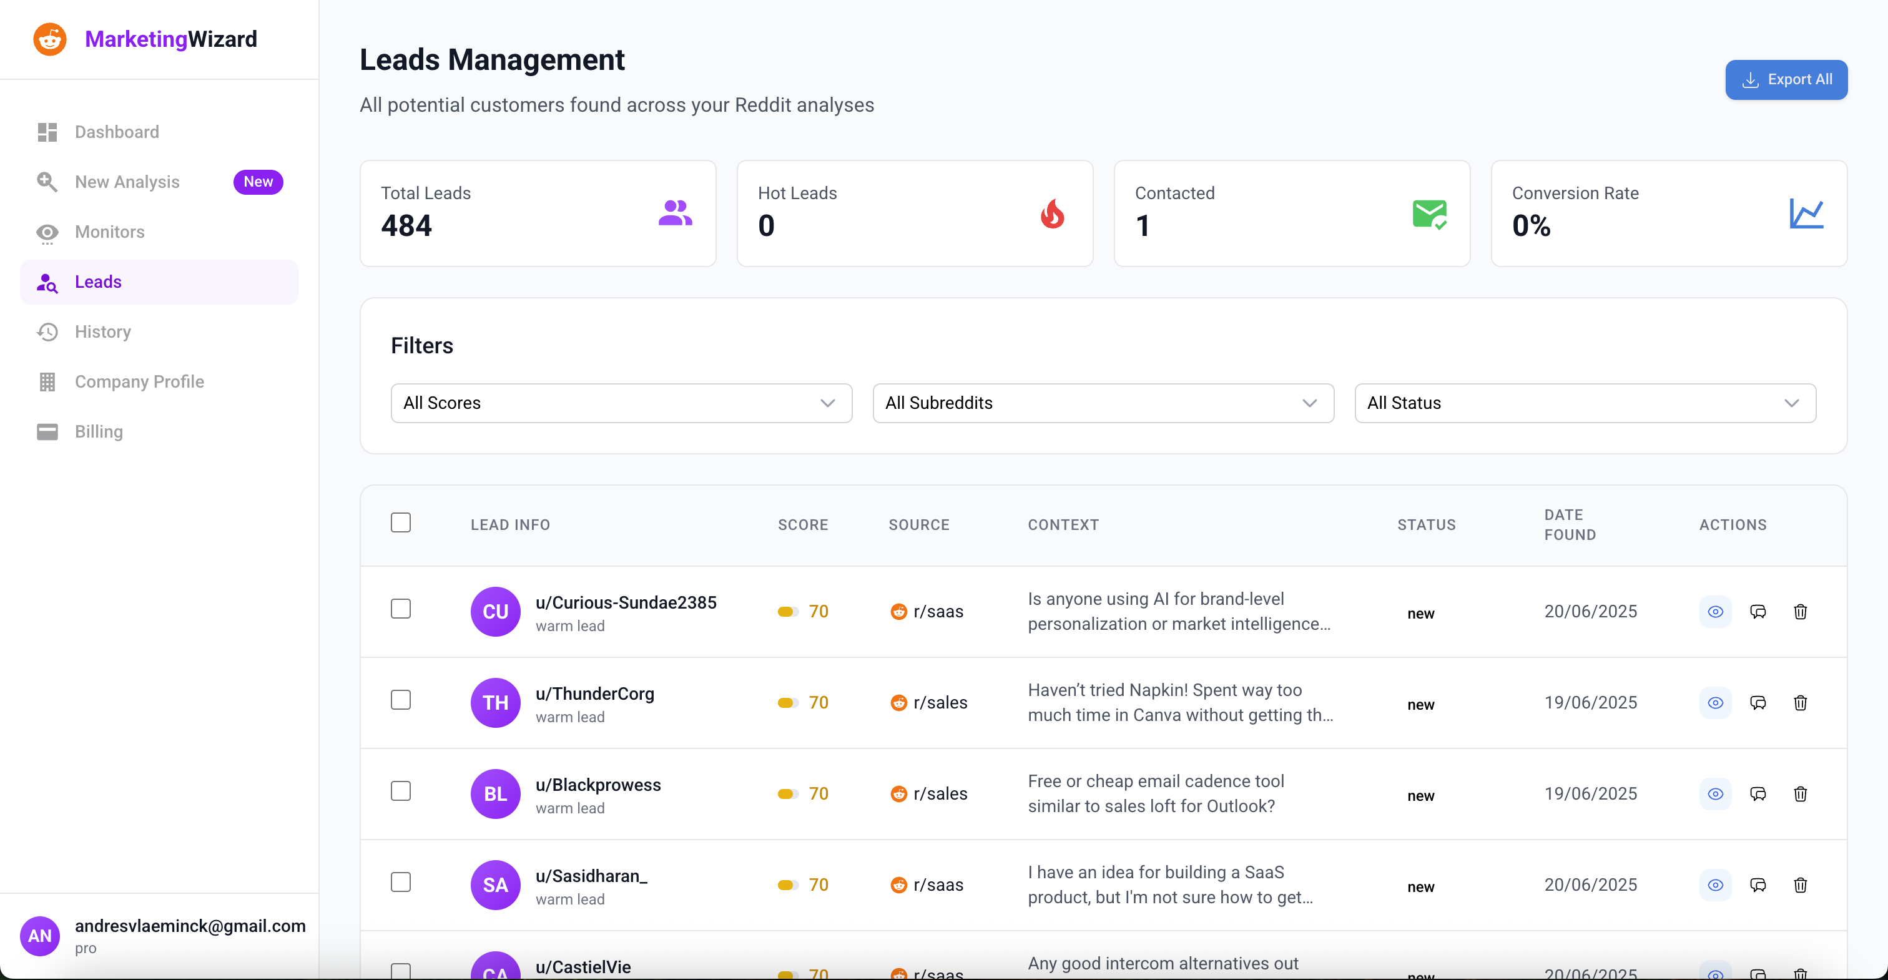Open the Billing page
The width and height of the screenshot is (1888, 980).
tap(98, 431)
